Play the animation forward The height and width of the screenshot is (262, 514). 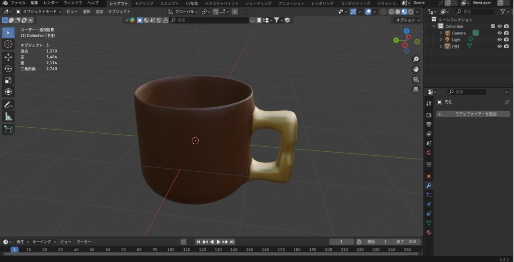[x=218, y=242]
